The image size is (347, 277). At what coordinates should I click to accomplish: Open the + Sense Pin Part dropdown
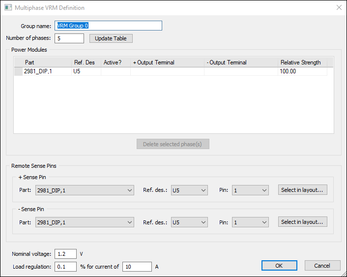[85, 190]
